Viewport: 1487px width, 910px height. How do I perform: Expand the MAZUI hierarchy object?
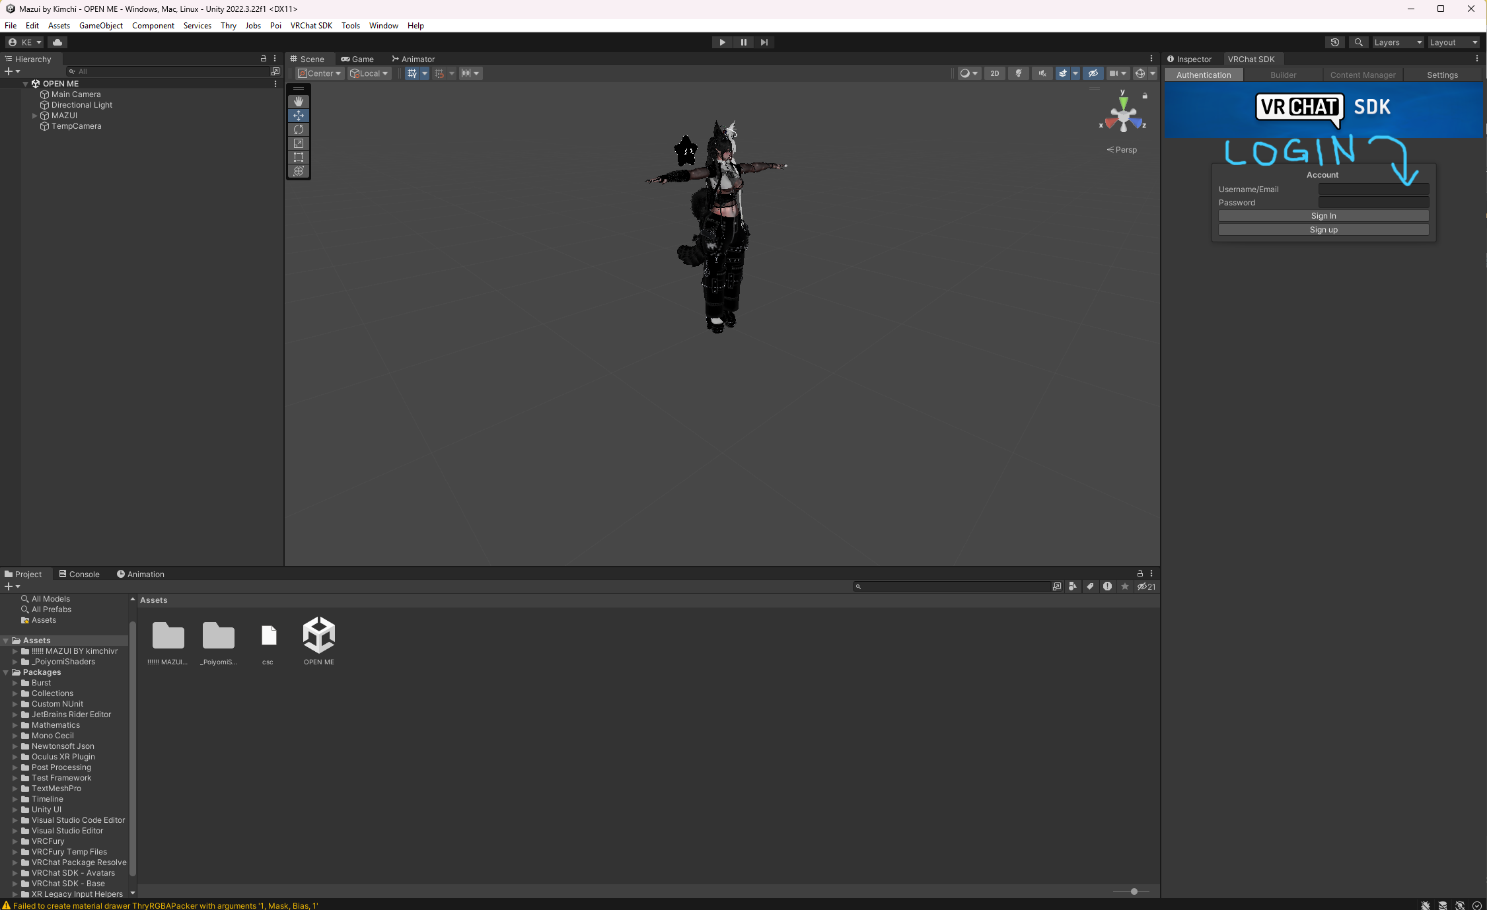coord(35,116)
